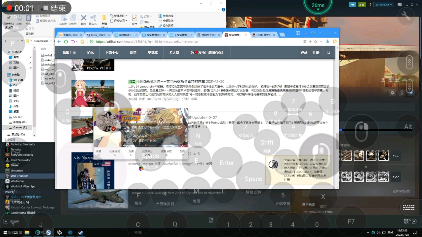Viewport: 422px width, 237px height.
Task: Open the site search magnifier icon
Action: (x=328, y=53)
